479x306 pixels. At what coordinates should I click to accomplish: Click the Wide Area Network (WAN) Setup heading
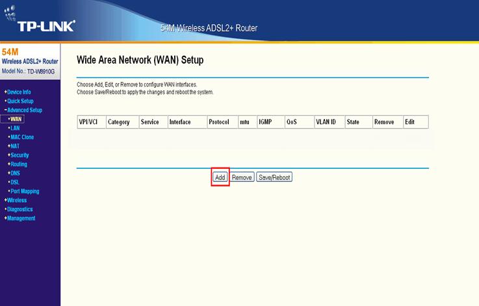pos(140,60)
